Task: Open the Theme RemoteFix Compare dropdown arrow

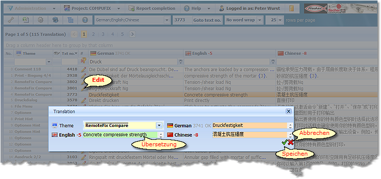Action: (x=159, y=125)
